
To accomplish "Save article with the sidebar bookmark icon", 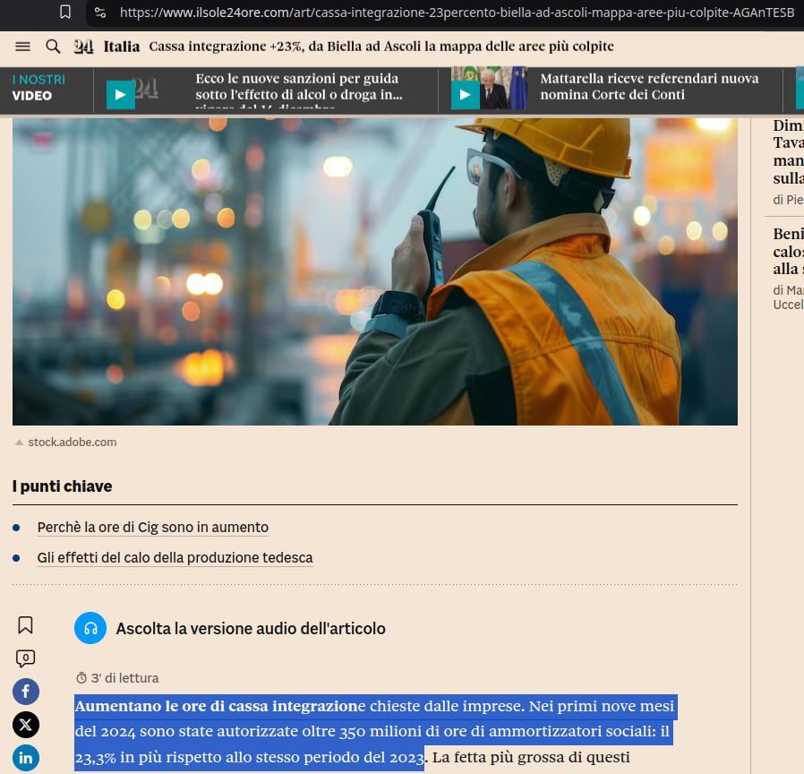I will (25, 625).
